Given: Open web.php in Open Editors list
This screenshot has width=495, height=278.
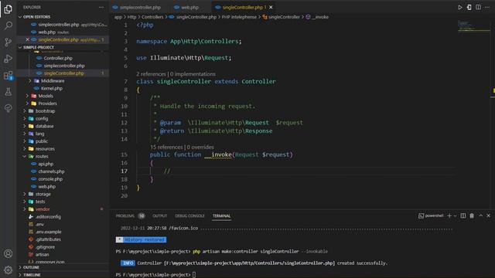Looking at the screenshot, I should pos(46,32).
